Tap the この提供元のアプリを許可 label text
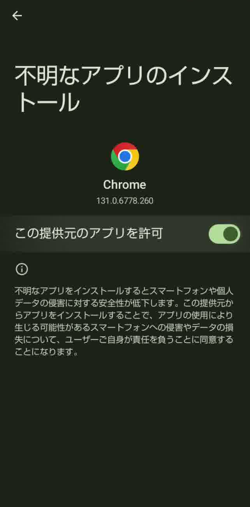 point(89,234)
